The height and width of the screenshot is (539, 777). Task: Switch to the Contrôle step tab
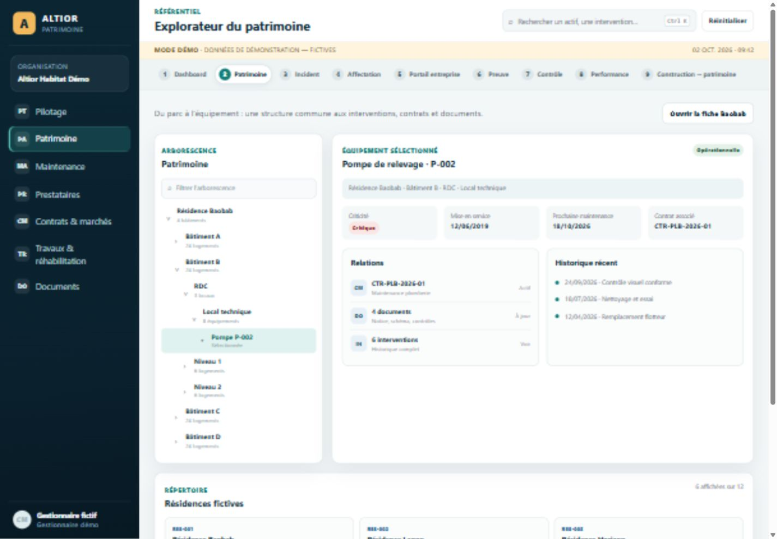[543, 74]
